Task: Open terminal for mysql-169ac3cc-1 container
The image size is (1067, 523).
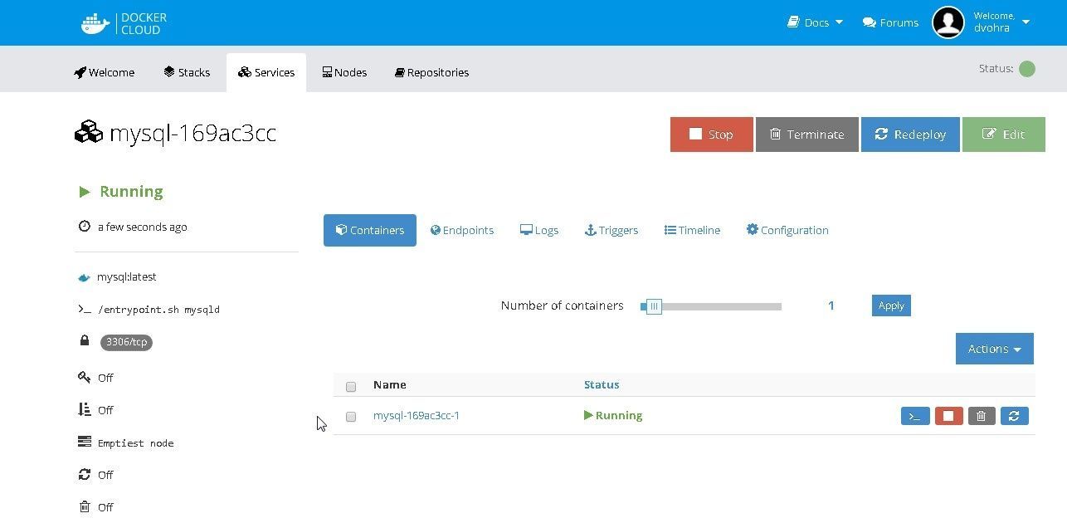Action: pyautogui.click(x=915, y=416)
